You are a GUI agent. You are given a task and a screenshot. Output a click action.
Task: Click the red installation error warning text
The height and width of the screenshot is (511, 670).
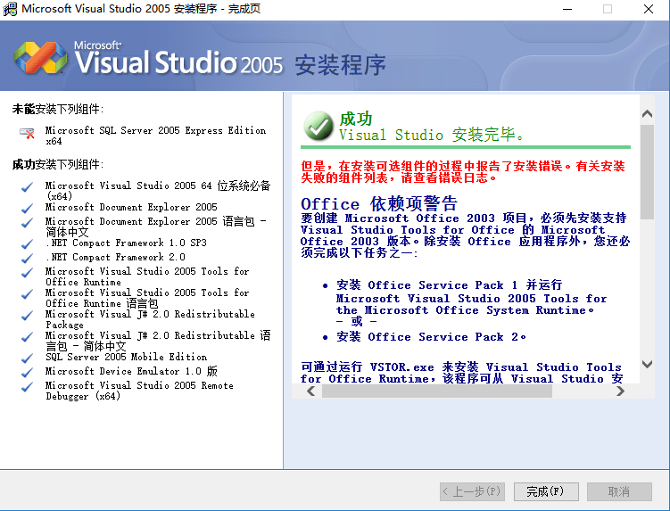[x=463, y=172]
